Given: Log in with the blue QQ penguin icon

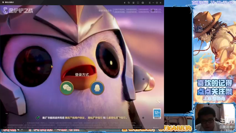Looking at the screenshot, I should tap(97, 88).
